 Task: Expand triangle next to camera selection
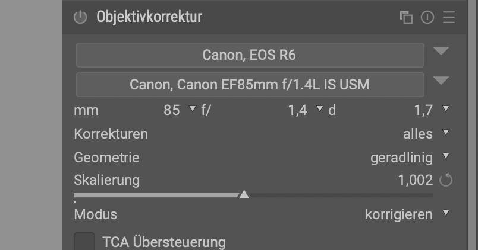(441, 52)
